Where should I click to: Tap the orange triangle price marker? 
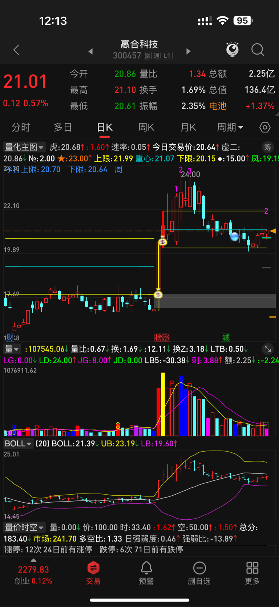(273, 231)
